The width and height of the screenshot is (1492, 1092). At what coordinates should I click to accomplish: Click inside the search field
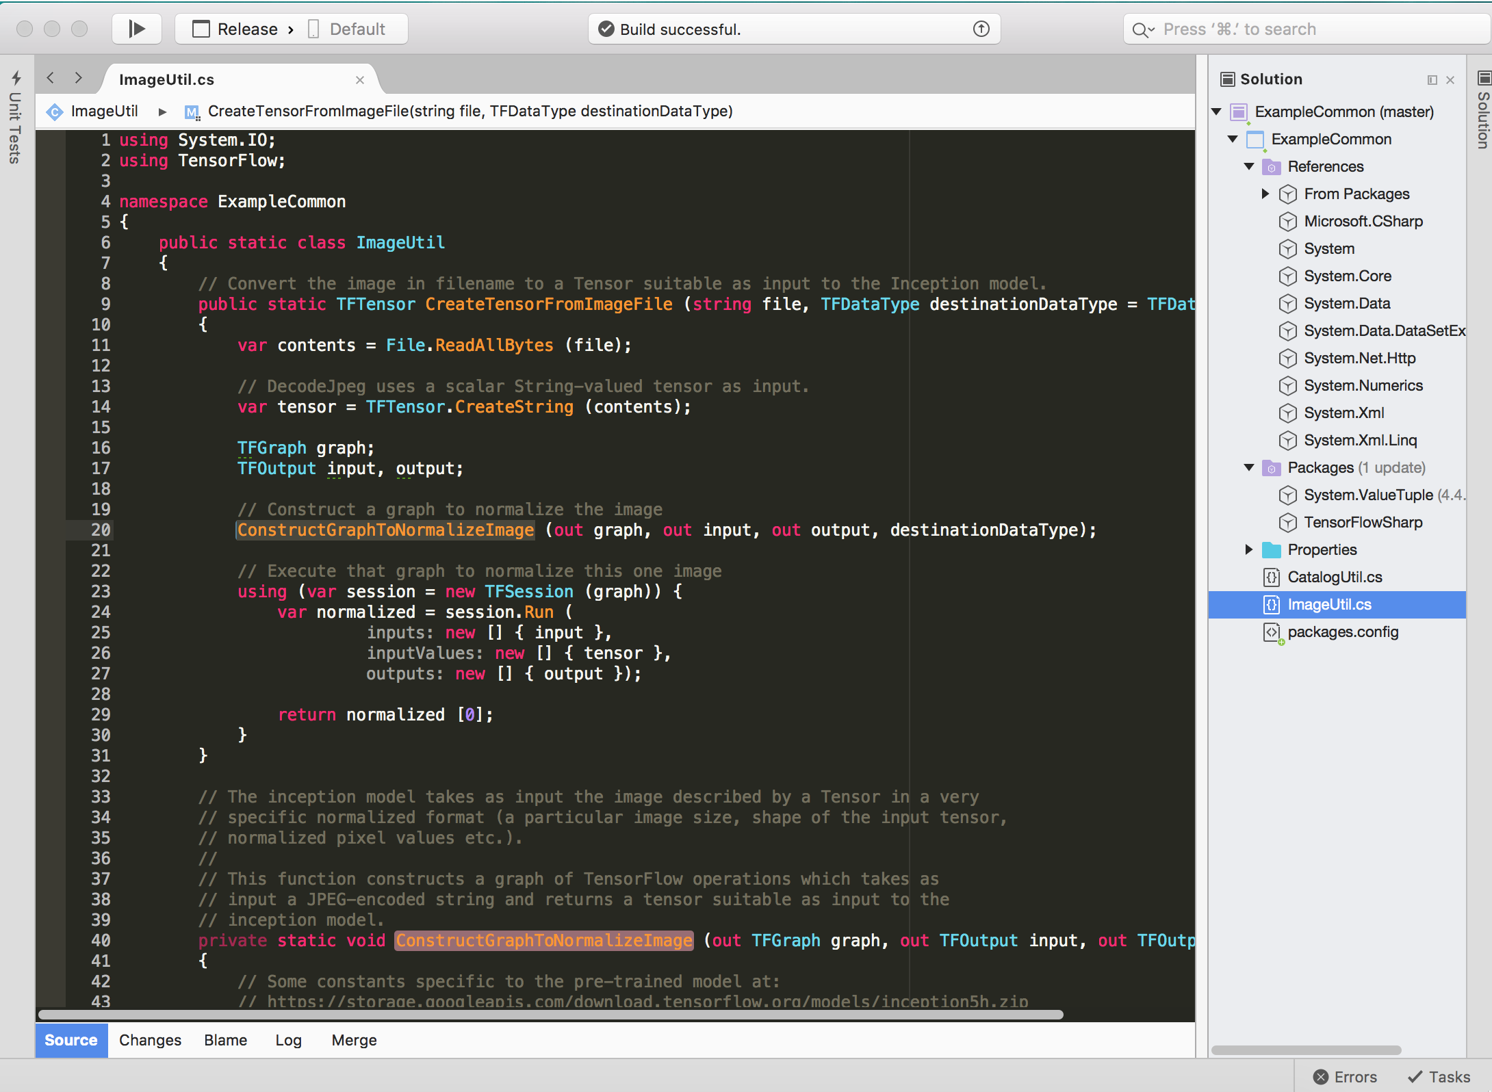click(1300, 29)
